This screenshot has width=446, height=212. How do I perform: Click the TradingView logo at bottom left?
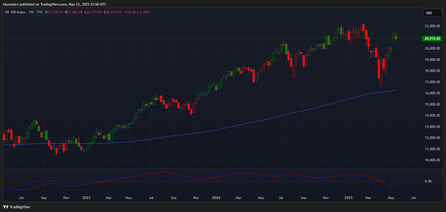point(17,207)
